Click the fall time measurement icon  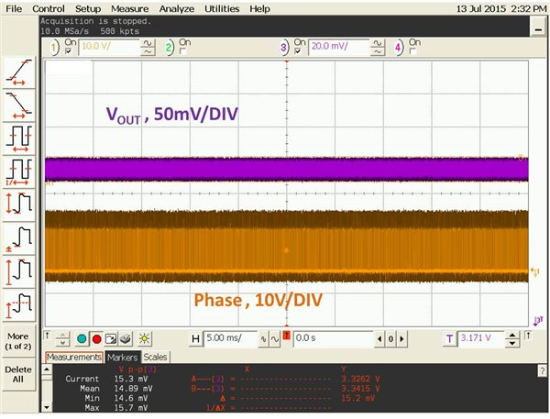coord(20,103)
